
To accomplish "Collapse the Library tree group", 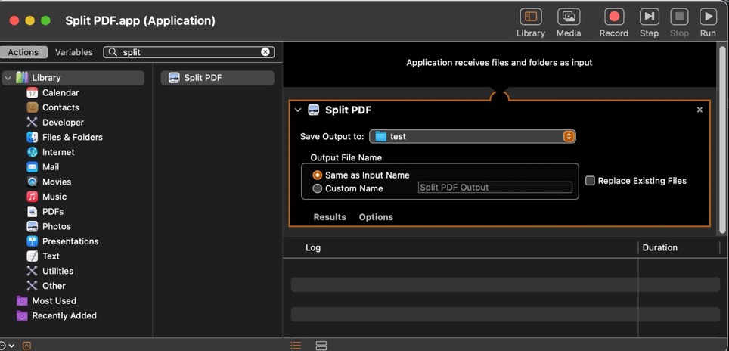I will [8, 78].
